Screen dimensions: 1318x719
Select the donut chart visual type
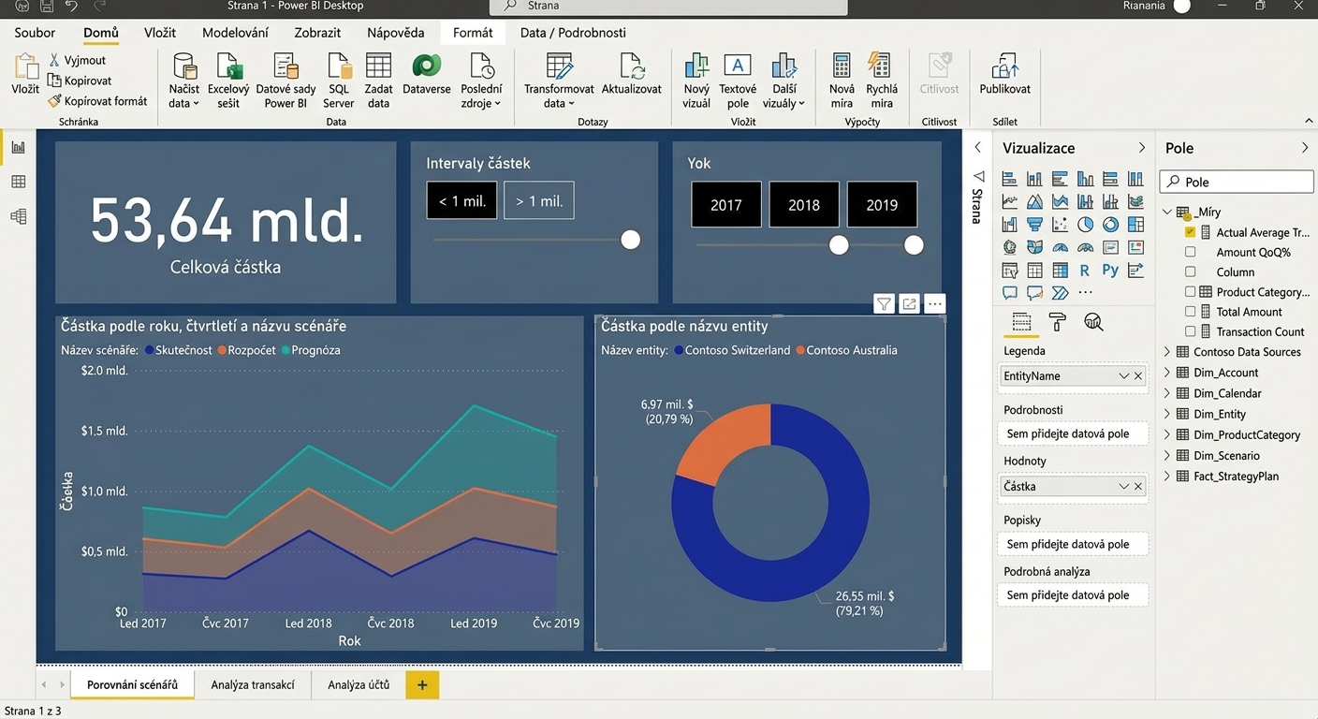pyautogui.click(x=1110, y=224)
